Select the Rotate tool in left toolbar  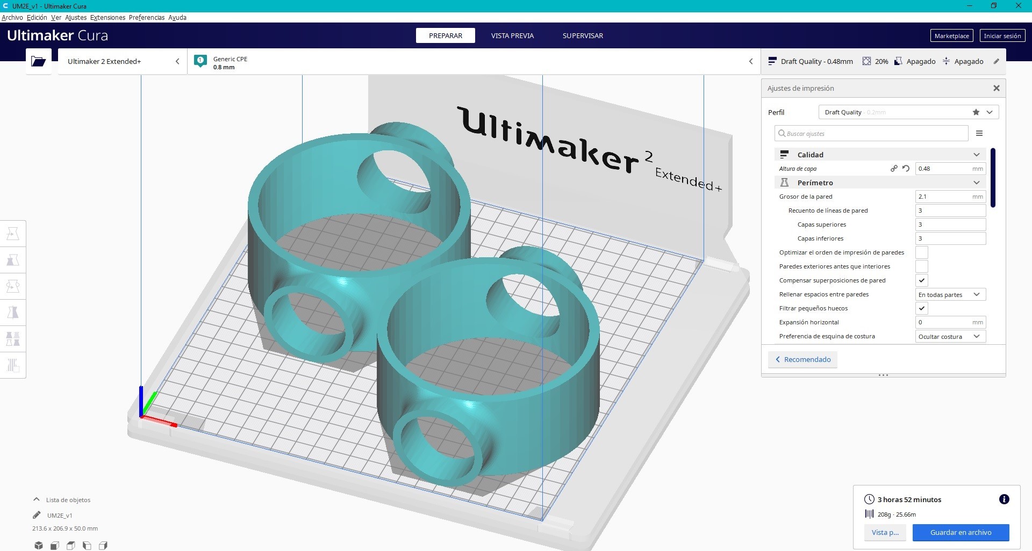coord(13,286)
